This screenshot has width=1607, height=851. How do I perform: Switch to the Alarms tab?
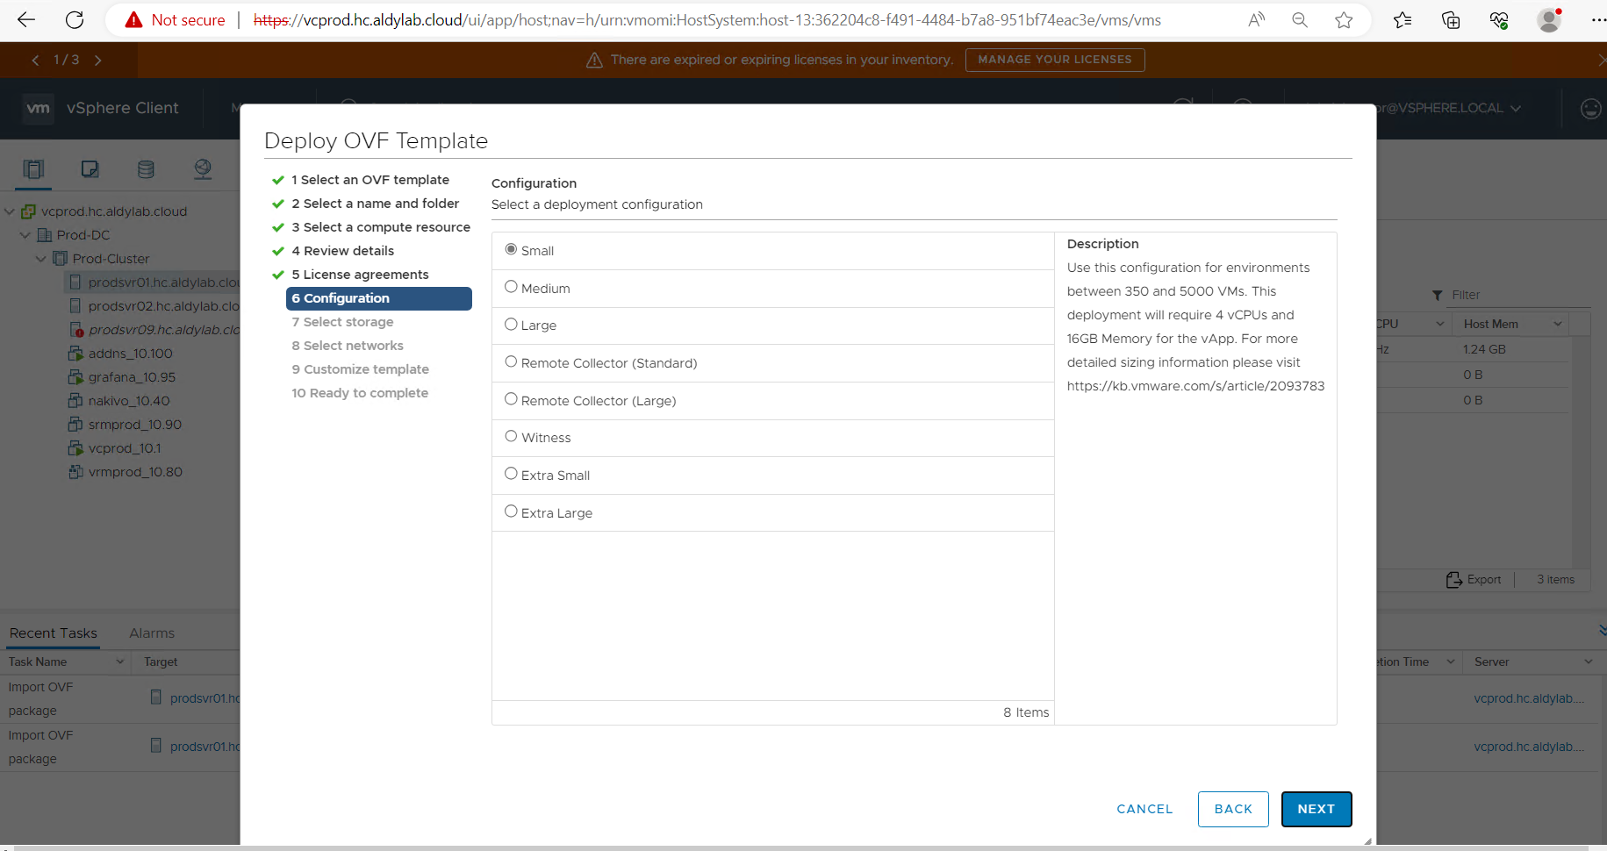[x=152, y=633]
